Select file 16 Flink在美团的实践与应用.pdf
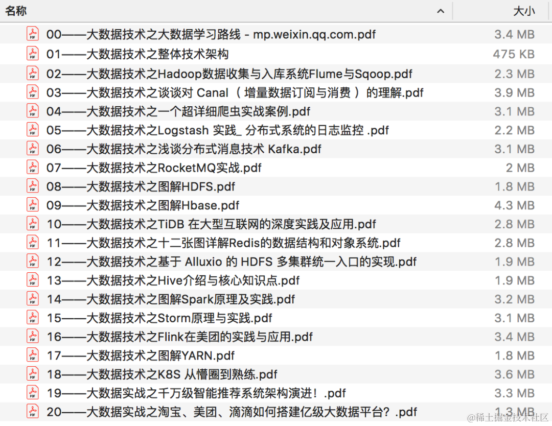Image resolution: width=552 pixels, height=426 pixels. [x=179, y=337]
